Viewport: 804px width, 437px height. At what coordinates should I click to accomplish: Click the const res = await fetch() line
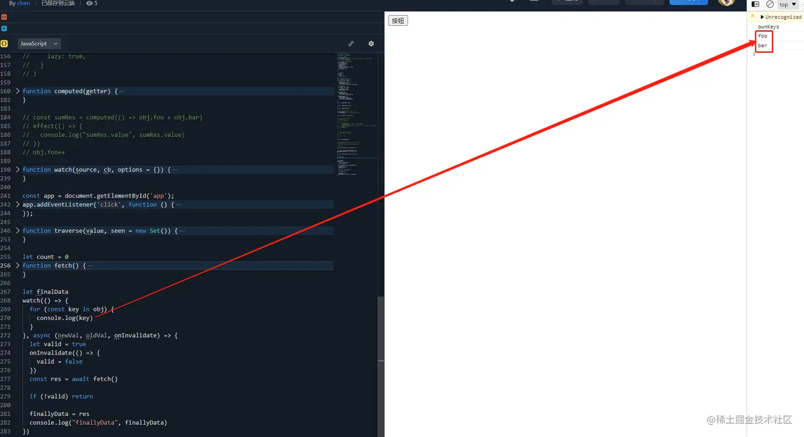tap(73, 379)
